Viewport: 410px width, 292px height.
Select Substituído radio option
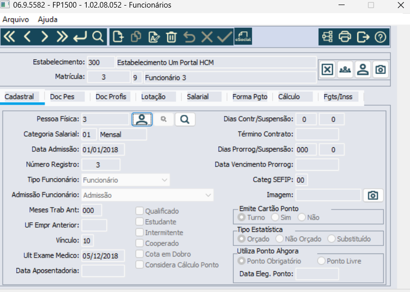[331, 238]
